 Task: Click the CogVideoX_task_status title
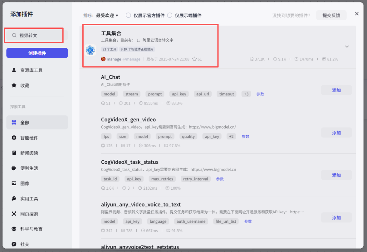point(130,162)
